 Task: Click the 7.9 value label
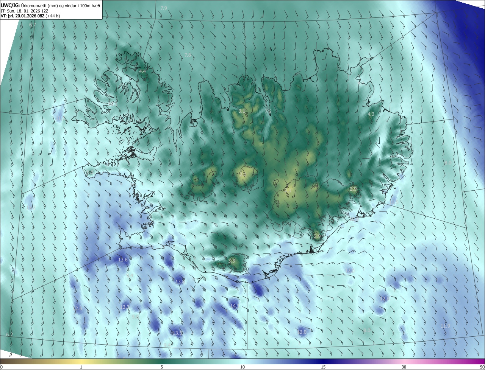(x=164, y=8)
